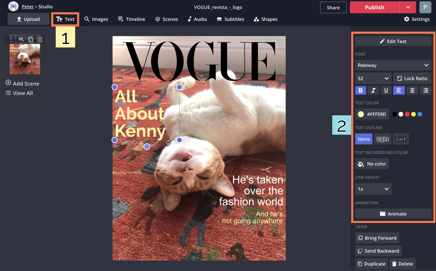Viewport: 436px width, 271px height.
Task: Right-align the selected text
Action: [425, 90]
